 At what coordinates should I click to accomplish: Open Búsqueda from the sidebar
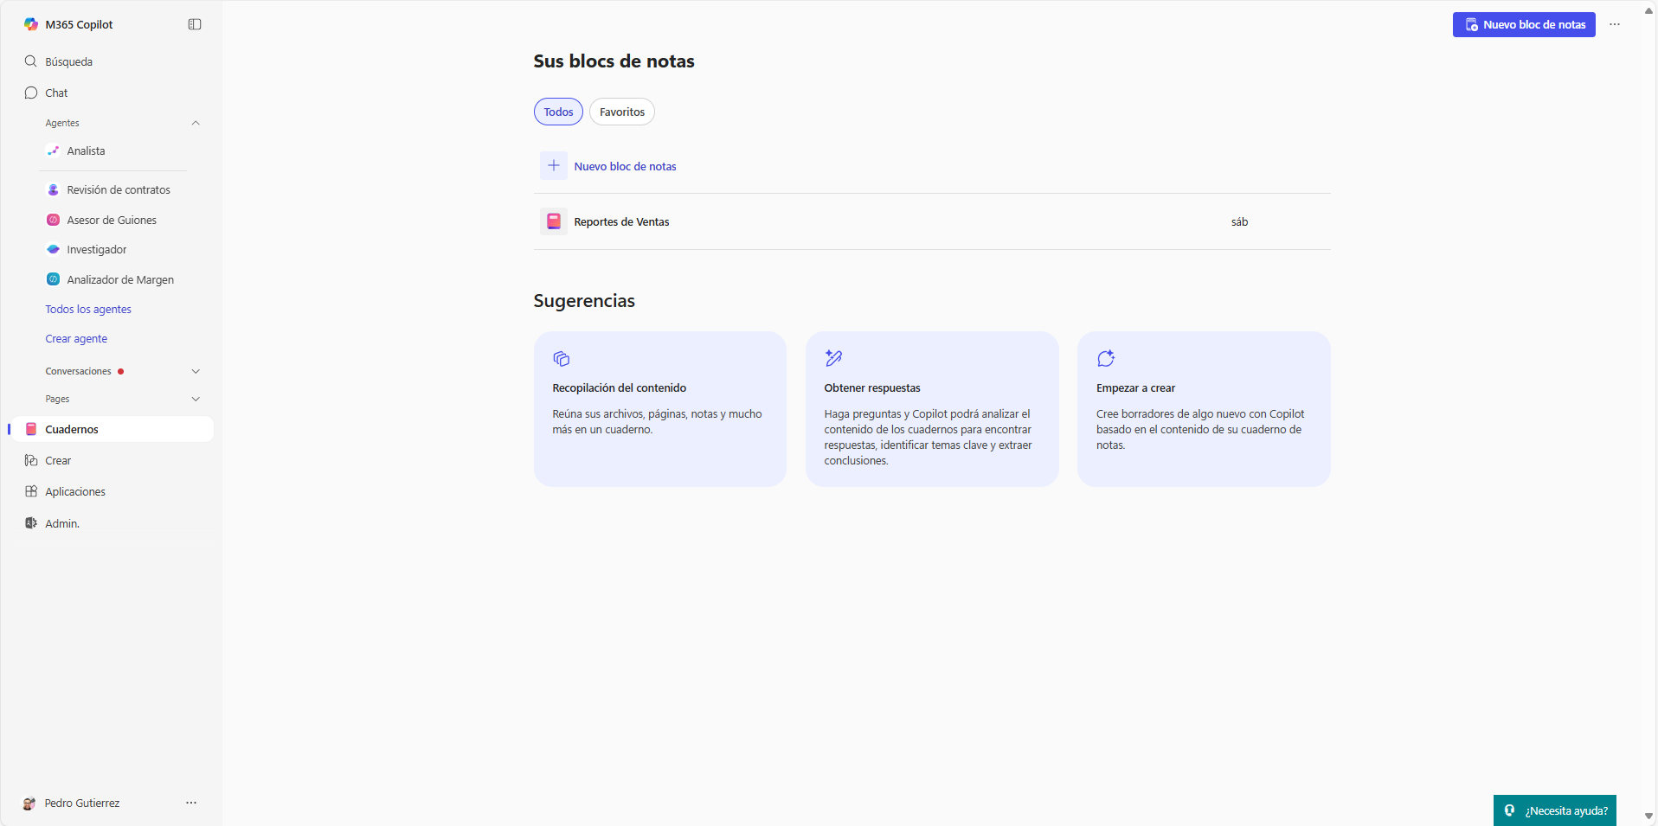(67, 61)
